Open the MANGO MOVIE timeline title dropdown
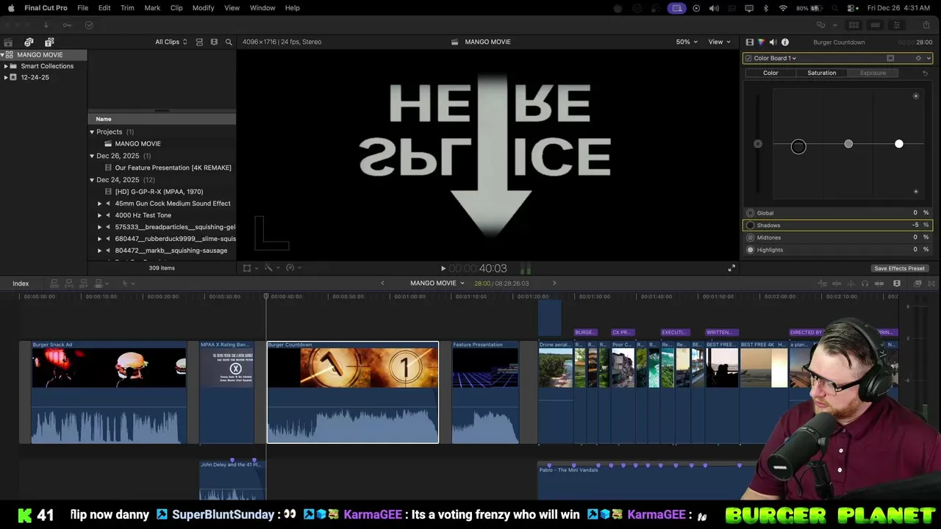Screen dimensions: 941x529 click(x=437, y=283)
